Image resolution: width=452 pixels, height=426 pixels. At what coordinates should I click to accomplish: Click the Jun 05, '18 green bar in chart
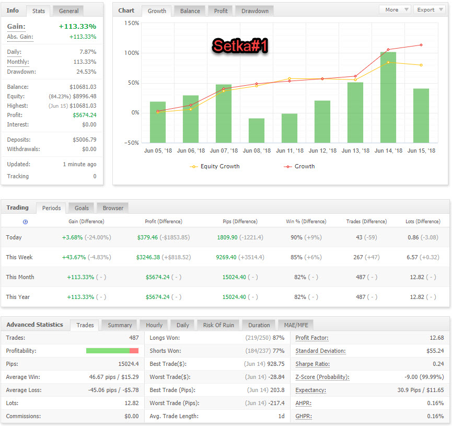click(158, 122)
